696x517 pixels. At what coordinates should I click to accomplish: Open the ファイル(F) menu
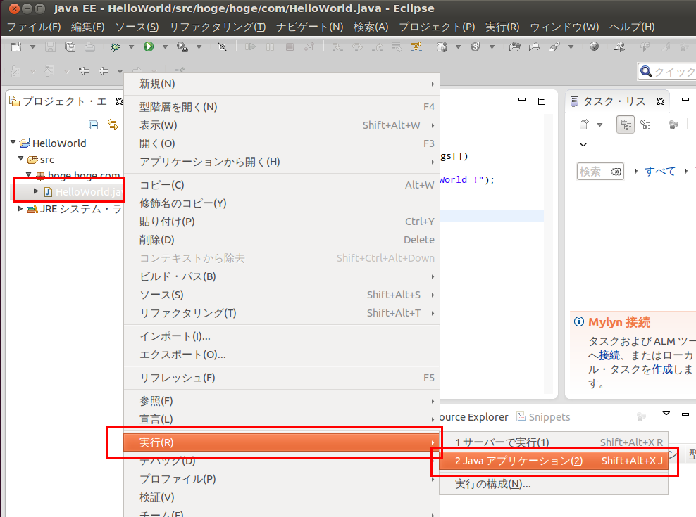[34, 27]
